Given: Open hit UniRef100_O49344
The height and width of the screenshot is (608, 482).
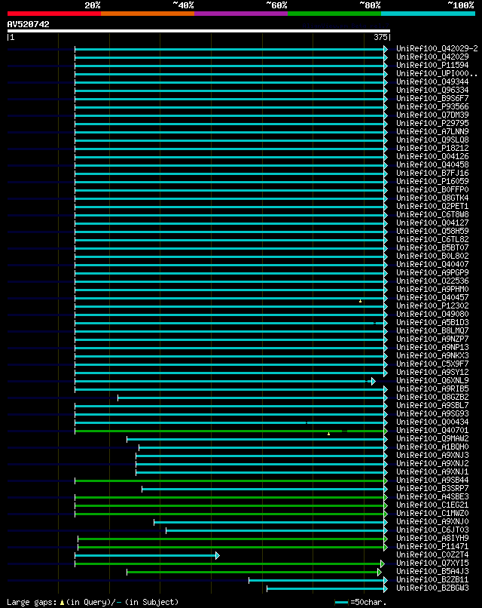Looking at the screenshot, I should 432,81.
